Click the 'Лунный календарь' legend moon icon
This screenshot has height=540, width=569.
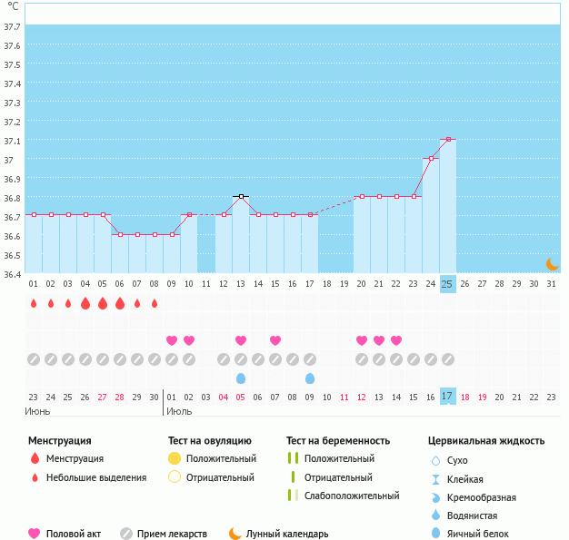(x=235, y=534)
